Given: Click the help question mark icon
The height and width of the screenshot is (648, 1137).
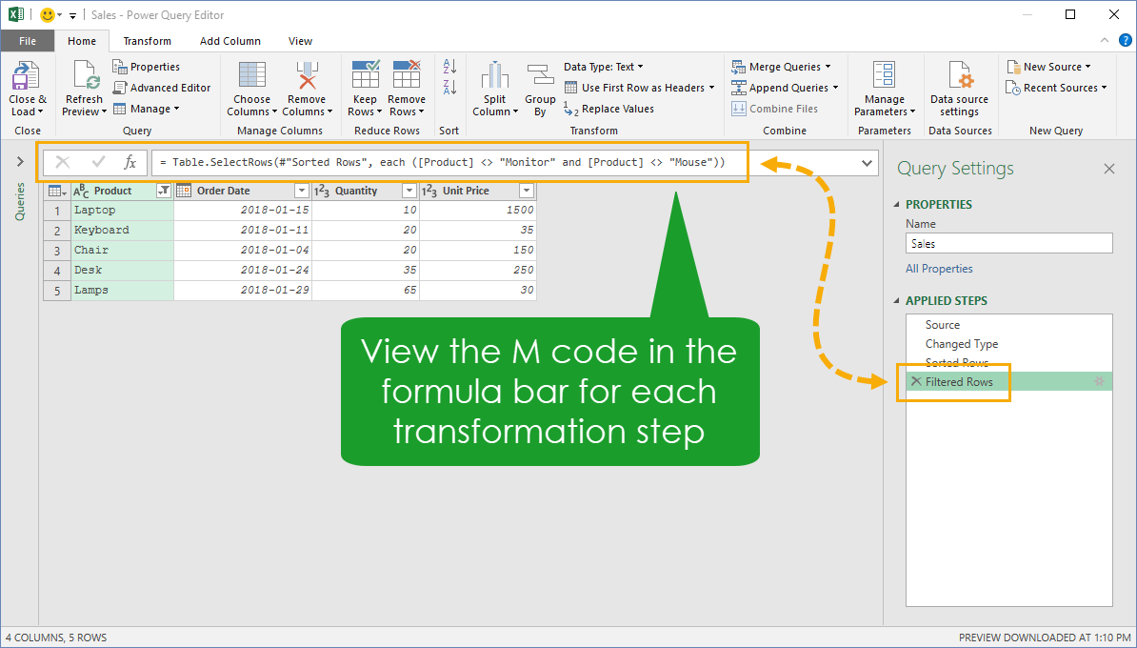Looking at the screenshot, I should click(x=1126, y=41).
